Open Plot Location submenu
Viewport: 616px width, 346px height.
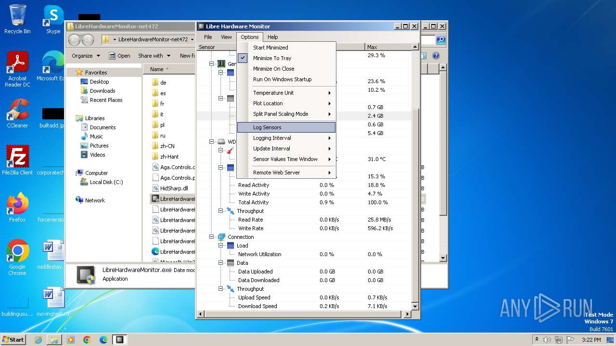point(286,103)
